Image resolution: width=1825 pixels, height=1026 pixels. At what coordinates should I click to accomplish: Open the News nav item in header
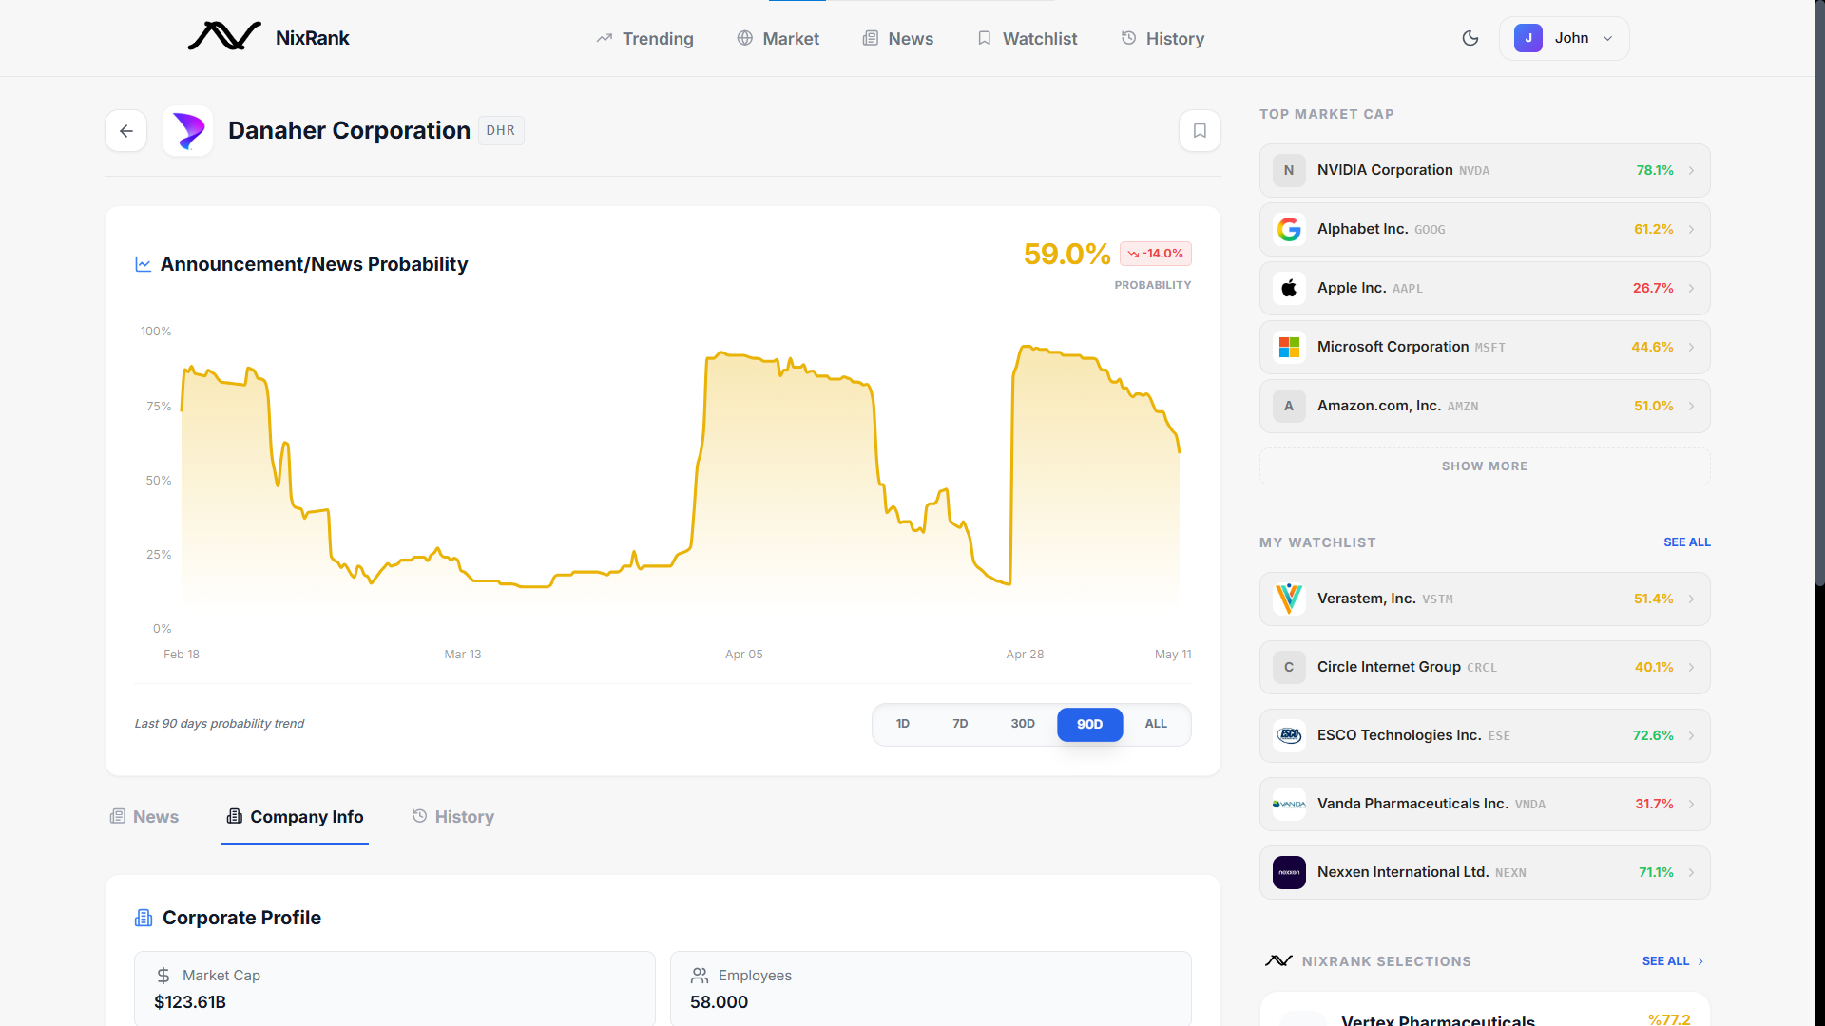coord(897,38)
